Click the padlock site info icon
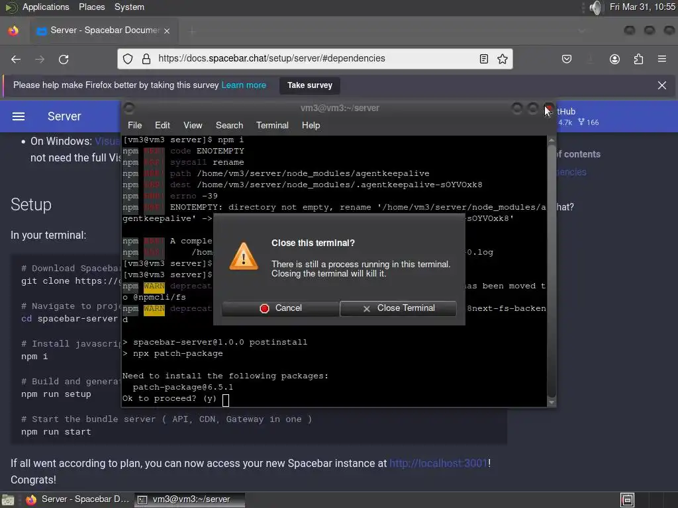This screenshot has width=678, height=508. coord(146,59)
